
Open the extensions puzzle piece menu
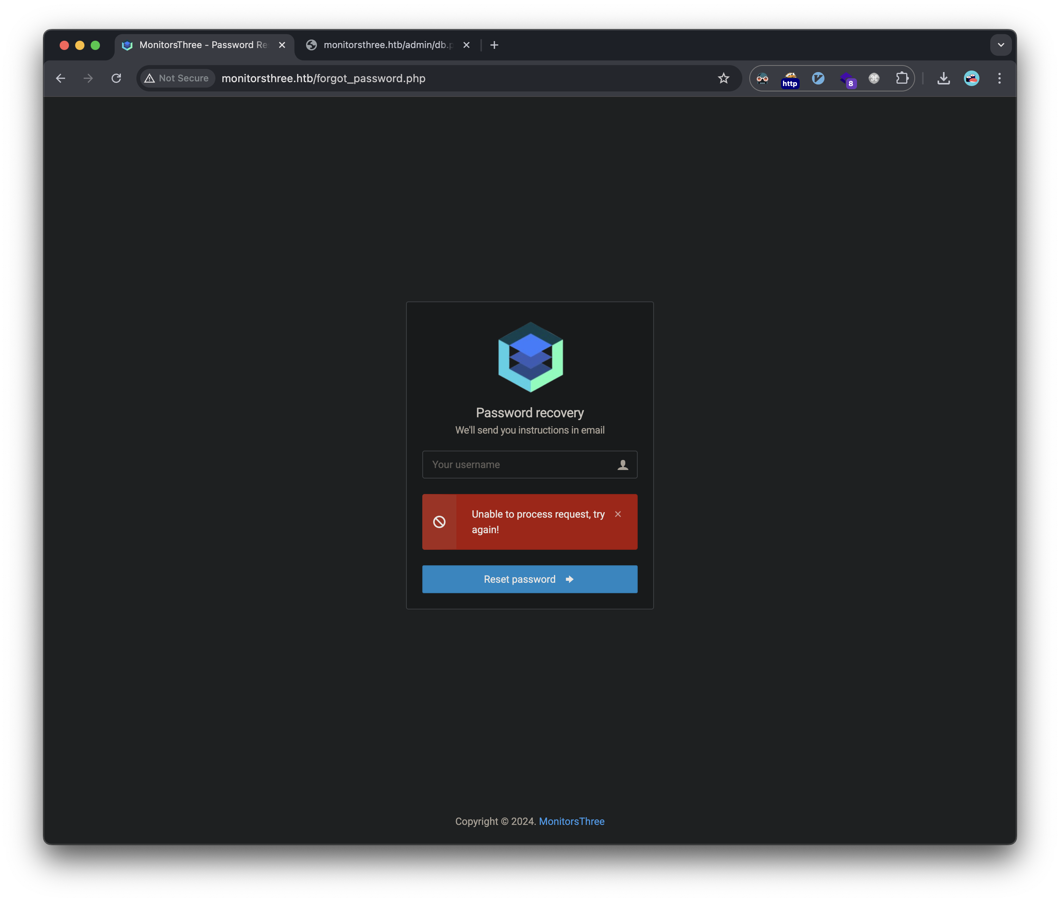coord(902,78)
